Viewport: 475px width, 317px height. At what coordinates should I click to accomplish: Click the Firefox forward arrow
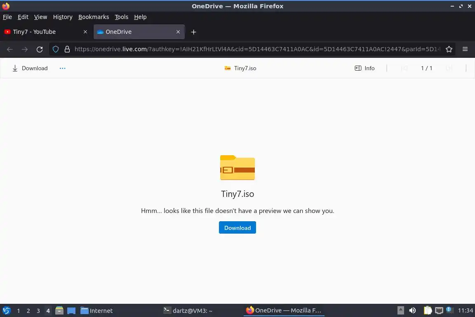coord(25,50)
